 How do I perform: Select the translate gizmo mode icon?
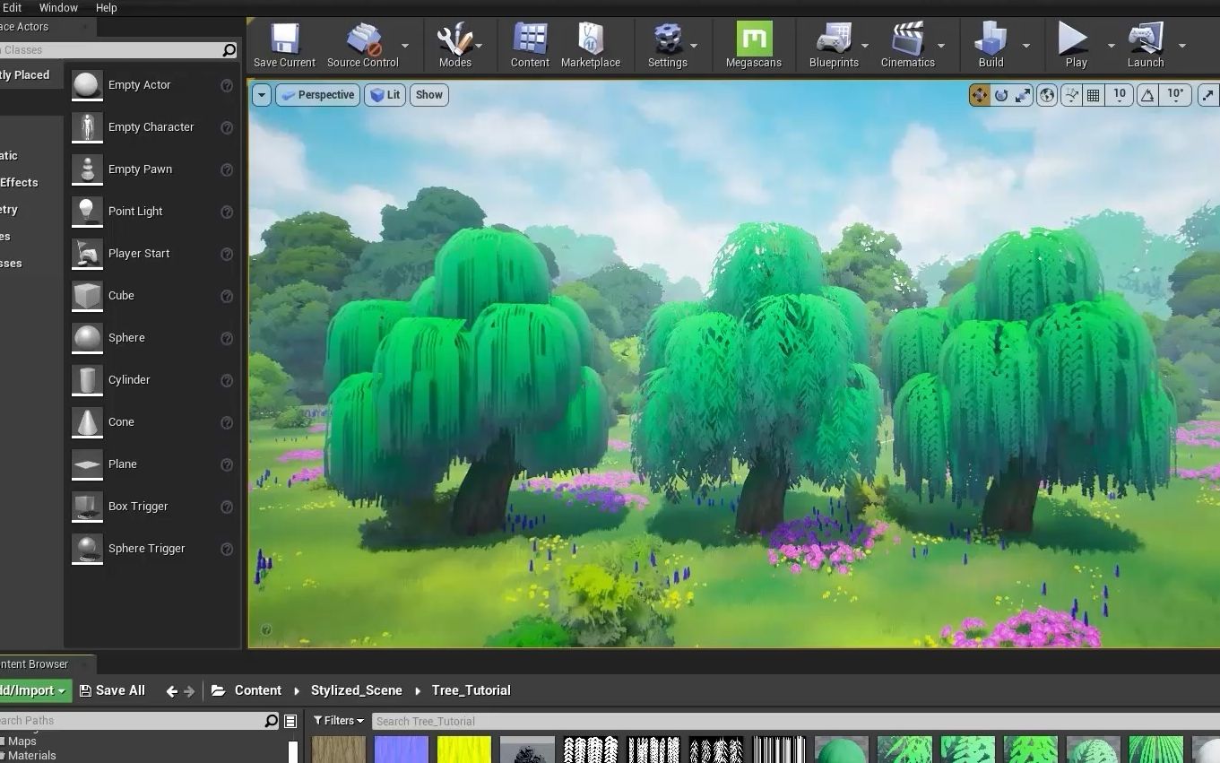pos(979,95)
